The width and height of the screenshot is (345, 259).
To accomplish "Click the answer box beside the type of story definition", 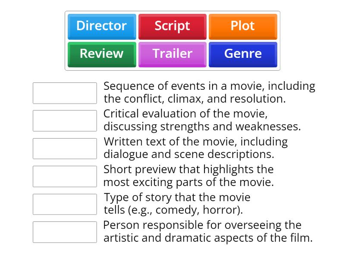I will [x=64, y=204].
